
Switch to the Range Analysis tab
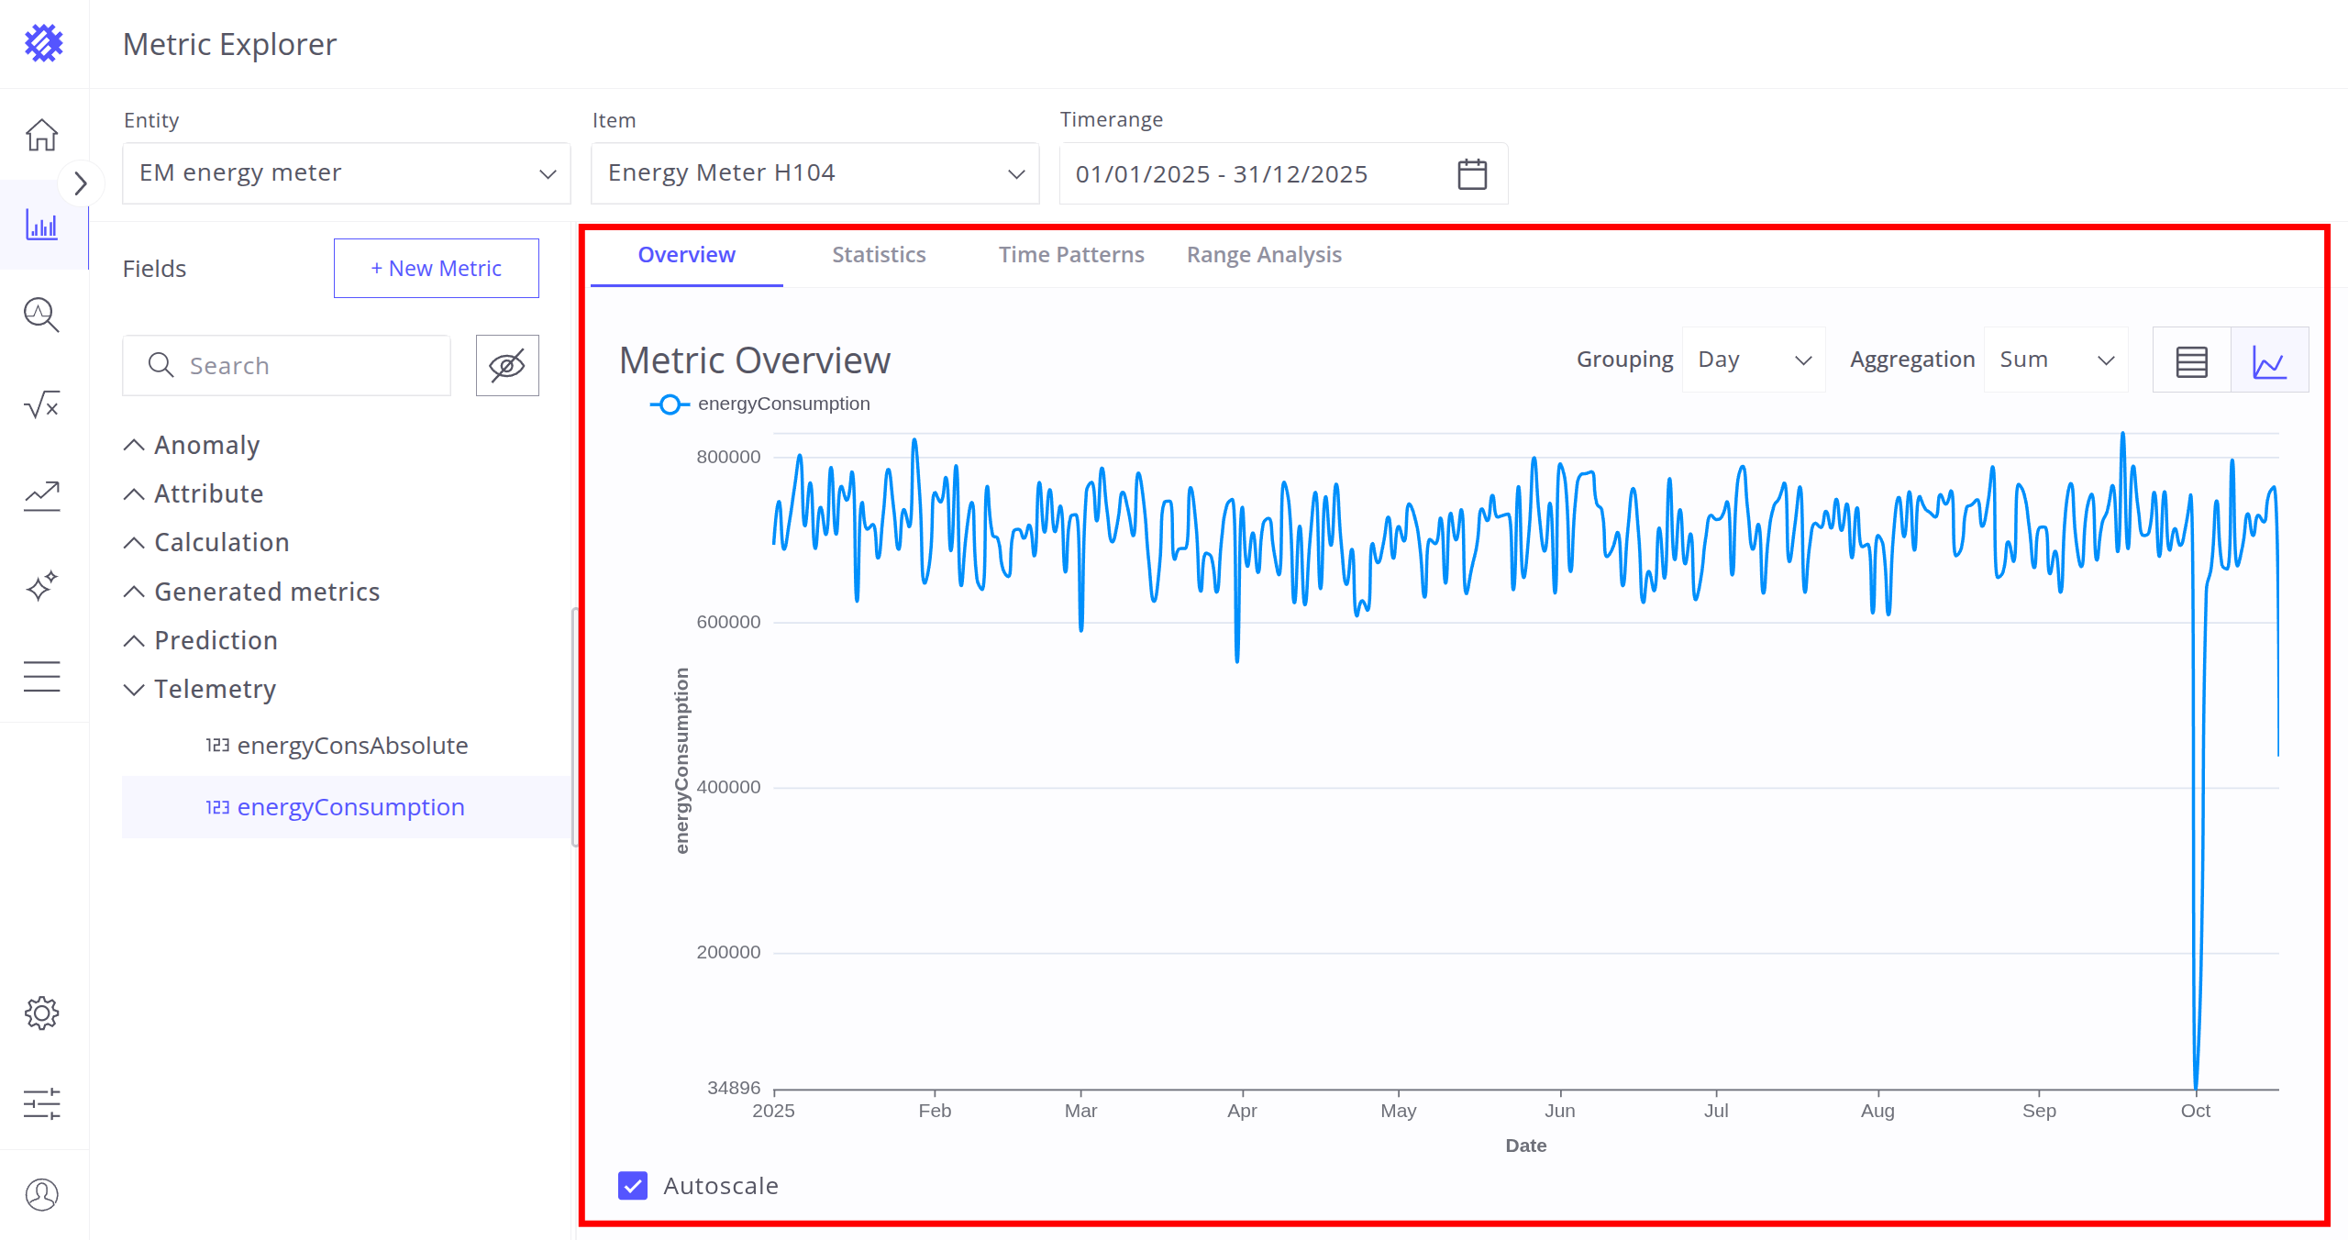1263,255
